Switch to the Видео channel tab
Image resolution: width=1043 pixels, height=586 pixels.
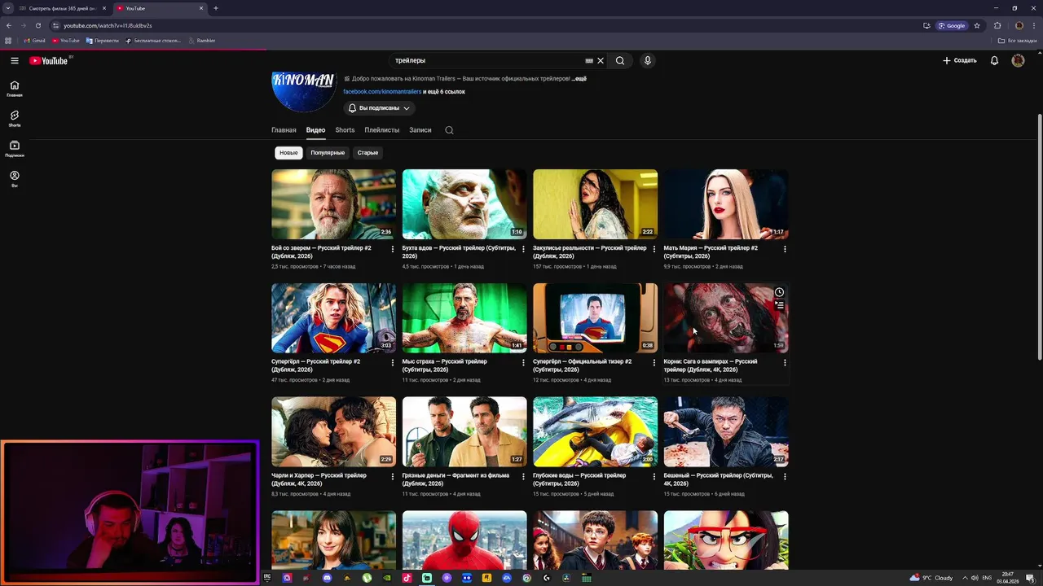pyautogui.click(x=315, y=130)
